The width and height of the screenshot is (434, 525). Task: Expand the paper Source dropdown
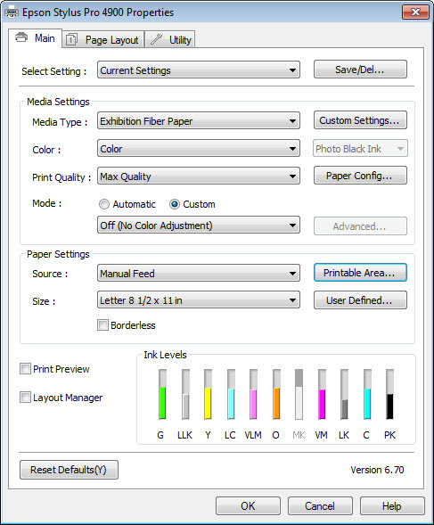click(199, 274)
